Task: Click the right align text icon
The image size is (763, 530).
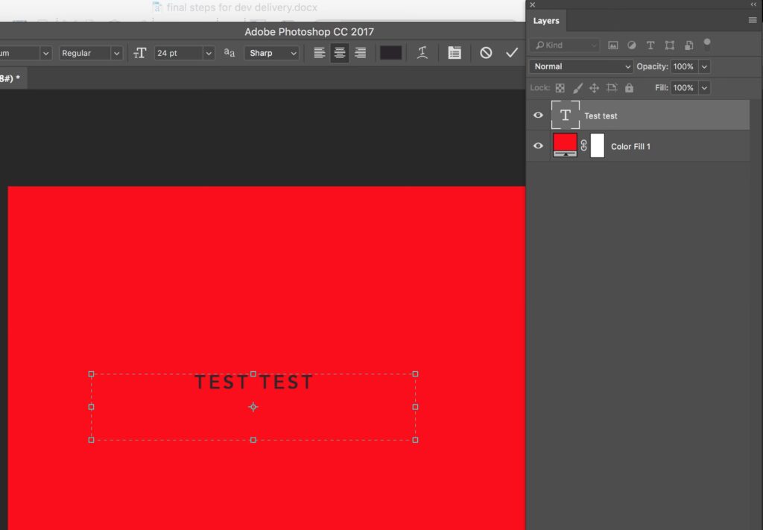Action: pyautogui.click(x=360, y=53)
